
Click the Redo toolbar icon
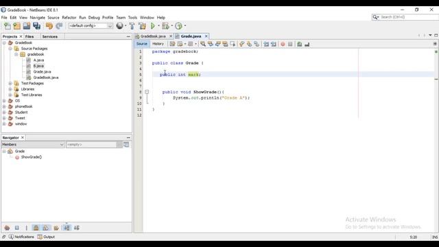click(x=59, y=26)
